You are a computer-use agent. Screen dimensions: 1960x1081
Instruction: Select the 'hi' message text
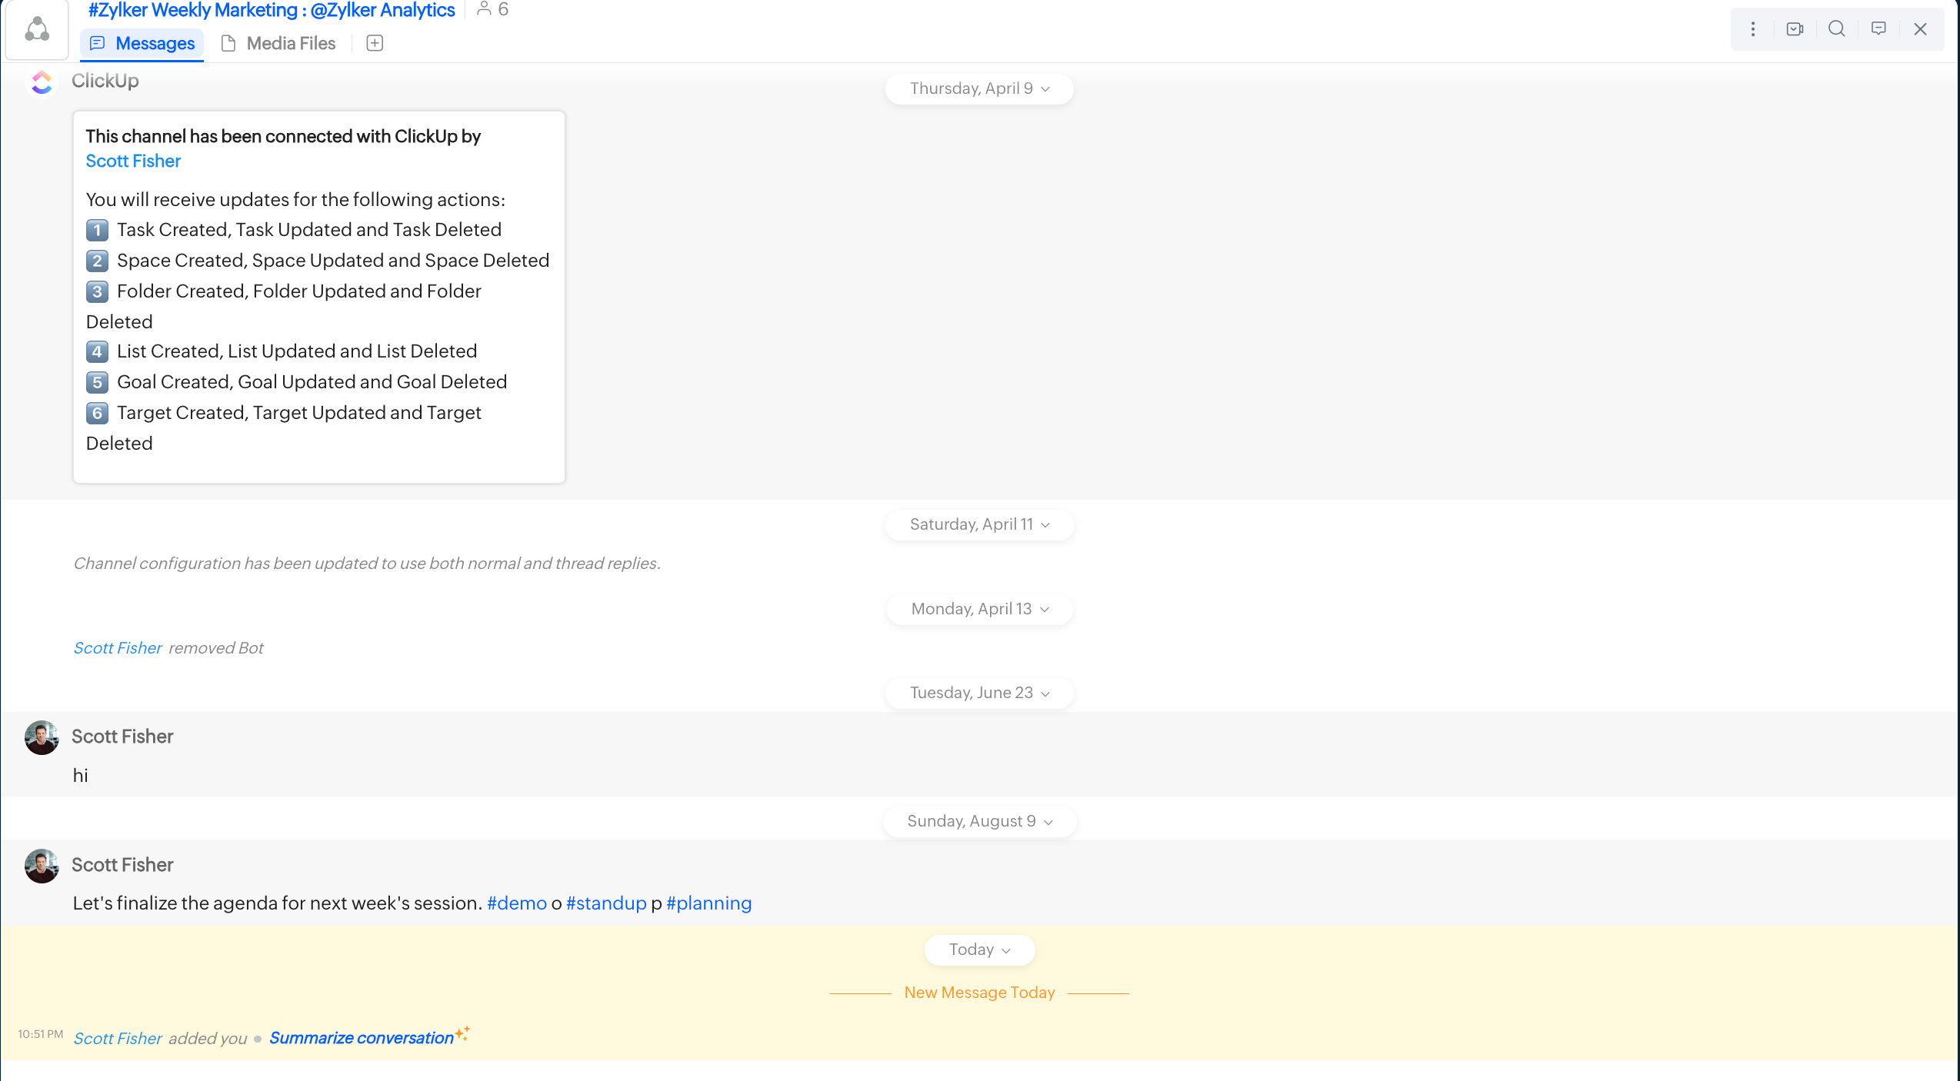[x=81, y=775]
